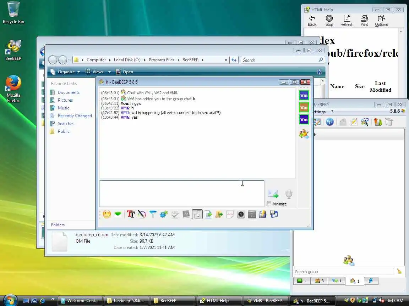Click the spell check checkmark icon
The height and width of the screenshot is (306, 409).
click(175, 214)
